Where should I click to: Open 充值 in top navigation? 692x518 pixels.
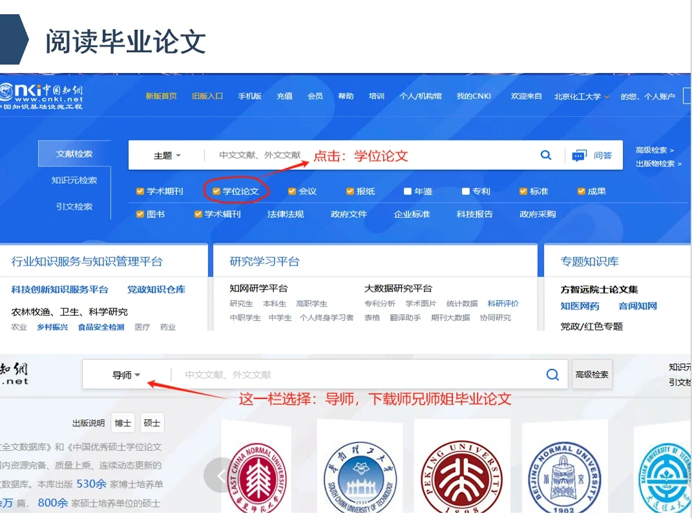pos(285,96)
